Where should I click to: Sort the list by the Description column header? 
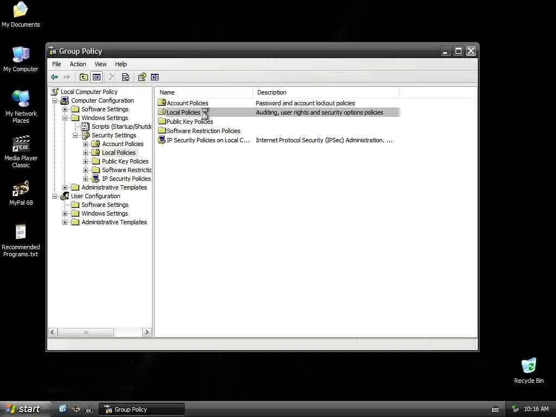(x=326, y=92)
